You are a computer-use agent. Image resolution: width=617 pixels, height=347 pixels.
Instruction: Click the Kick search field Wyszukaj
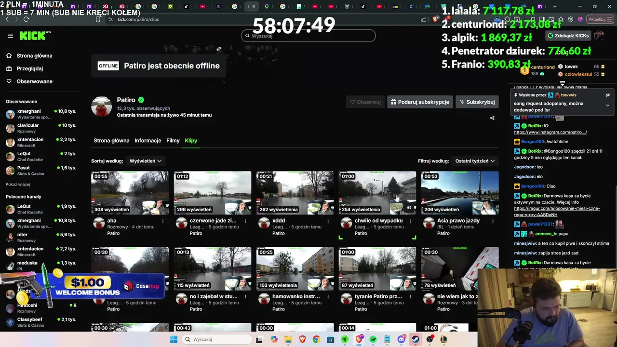pyautogui.click(x=308, y=36)
